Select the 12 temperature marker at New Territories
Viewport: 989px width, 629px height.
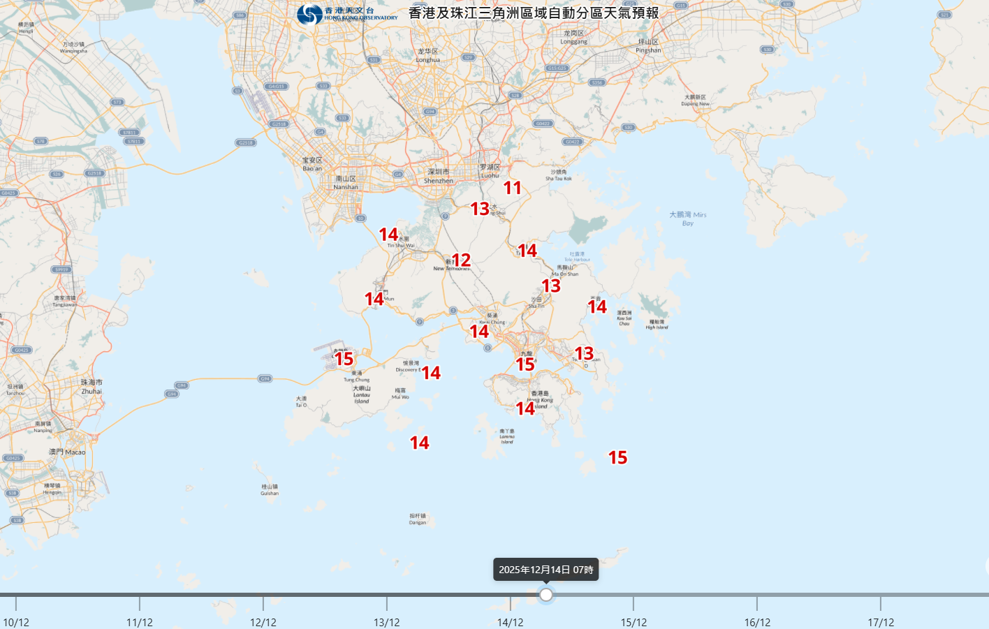click(x=461, y=260)
